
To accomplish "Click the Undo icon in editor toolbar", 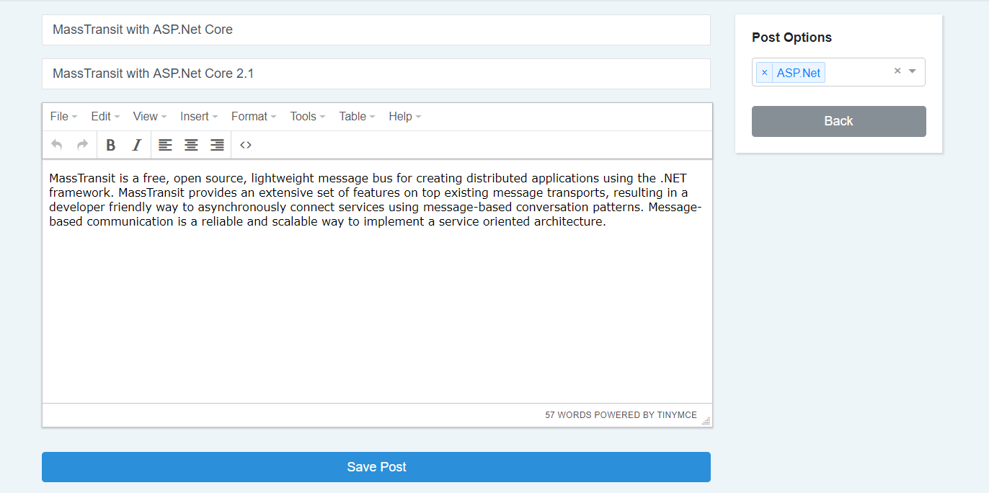I will coord(57,145).
